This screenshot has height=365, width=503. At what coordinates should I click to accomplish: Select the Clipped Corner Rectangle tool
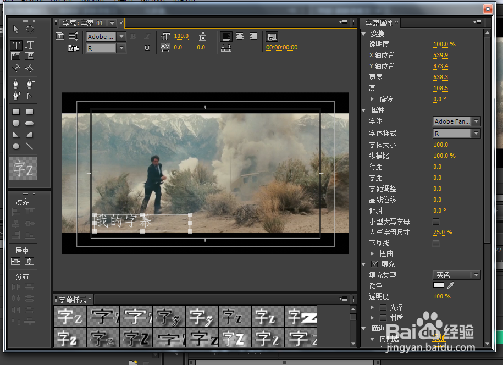(16, 123)
